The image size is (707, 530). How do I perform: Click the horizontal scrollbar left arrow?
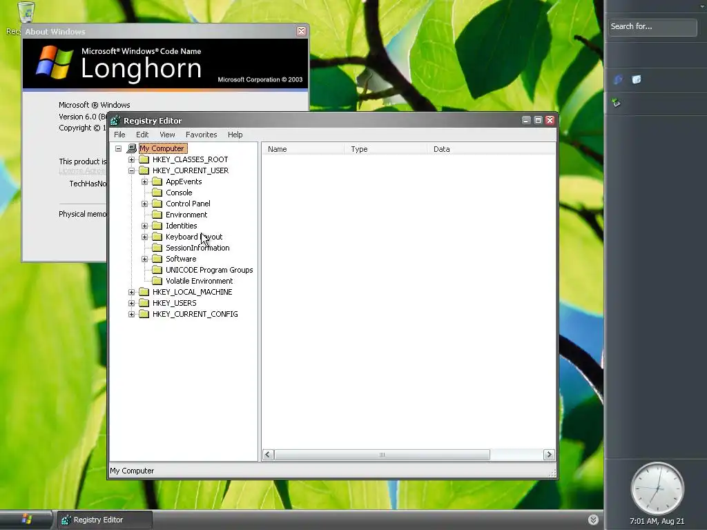click(x=268, y=454)
